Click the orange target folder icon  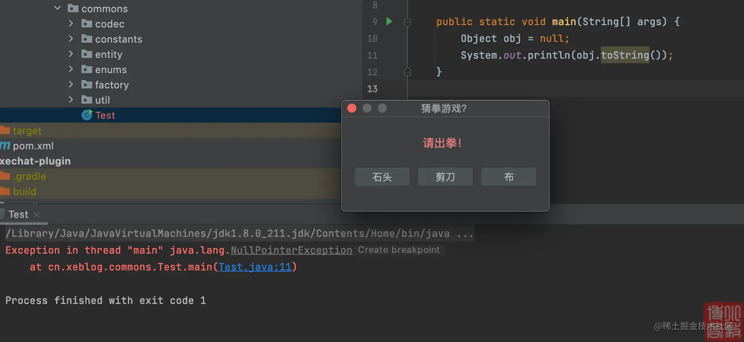tap(5, 130)
